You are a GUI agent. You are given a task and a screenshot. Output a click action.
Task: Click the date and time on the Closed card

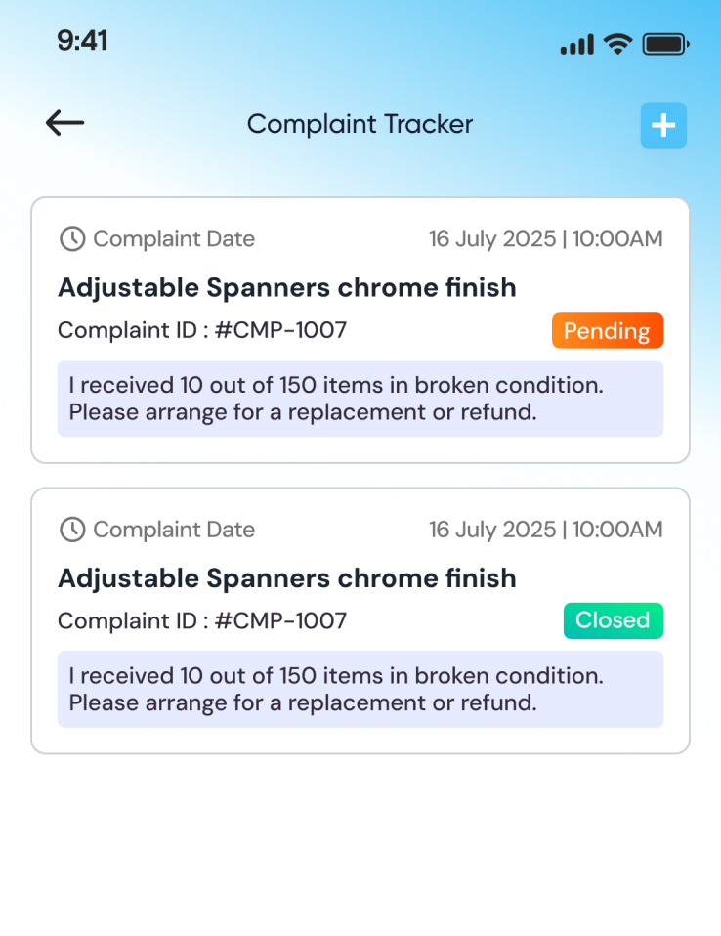click(x=545, y=530)
